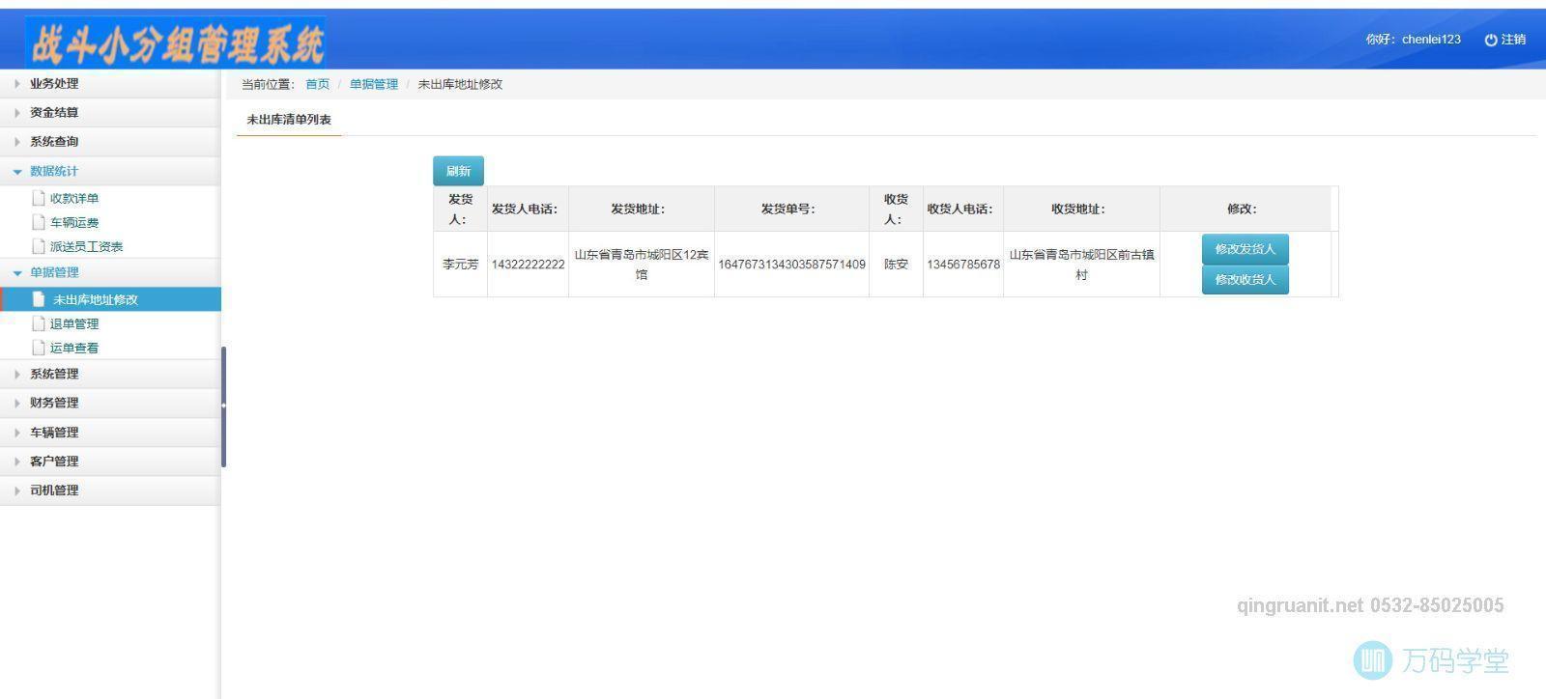Click the 单据管理 breadcrumb link
Screen dimensions: 1546x699
pos(374,84)
